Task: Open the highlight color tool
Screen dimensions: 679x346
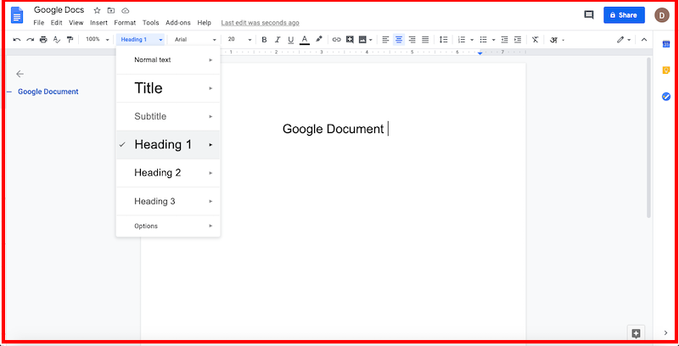Action: 319,39
